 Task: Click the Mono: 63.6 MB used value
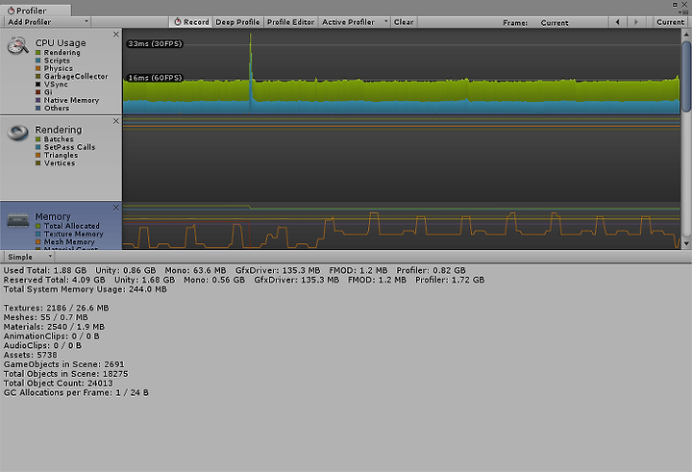pyautogui.click(x=195, y=270)
